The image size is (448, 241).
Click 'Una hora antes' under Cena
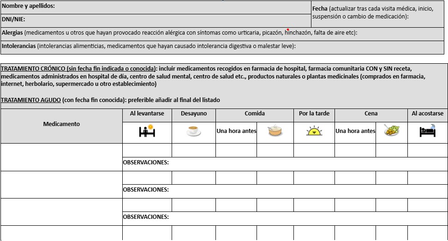pyautogui.click(x=355, y=131)
